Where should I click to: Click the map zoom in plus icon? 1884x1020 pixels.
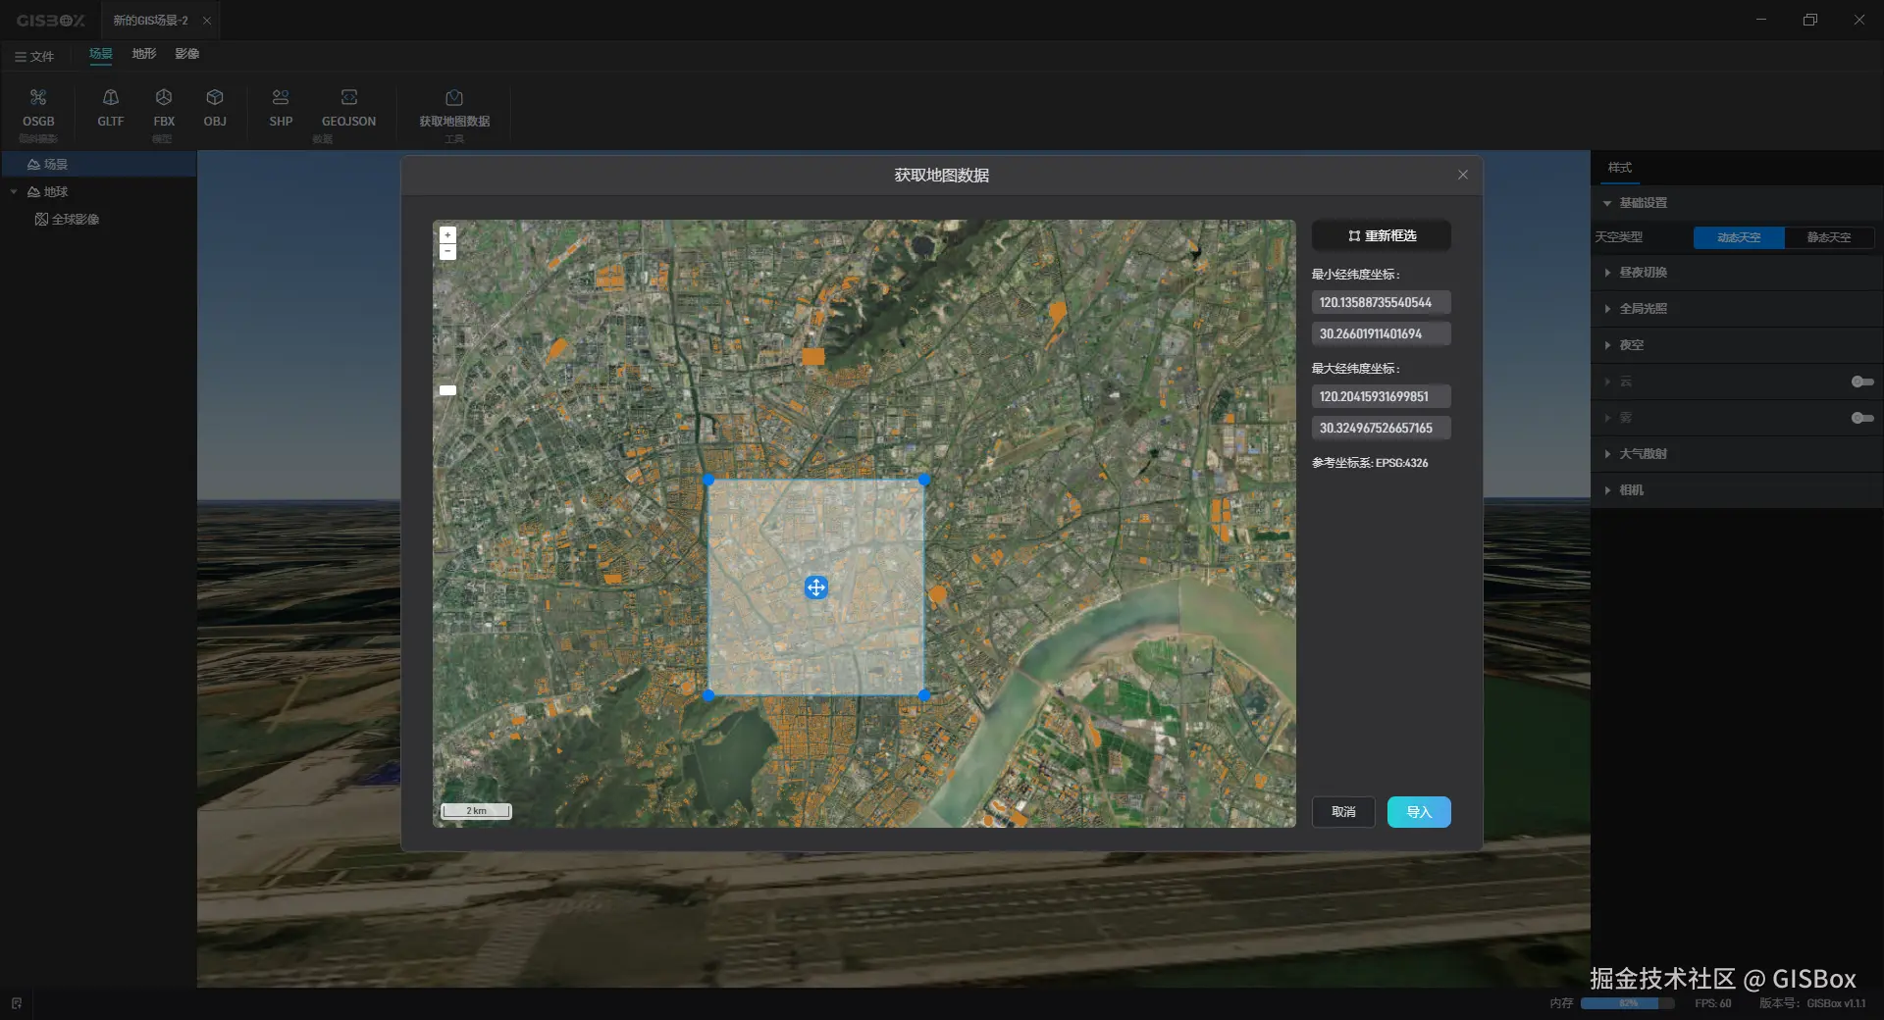click(447, 235)
